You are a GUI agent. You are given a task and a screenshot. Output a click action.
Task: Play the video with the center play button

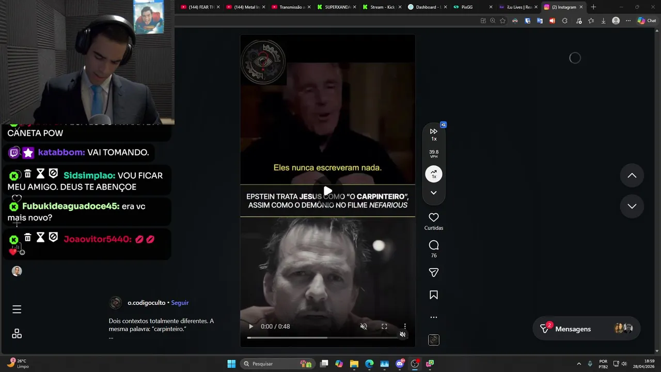click(x=328, y=192)
